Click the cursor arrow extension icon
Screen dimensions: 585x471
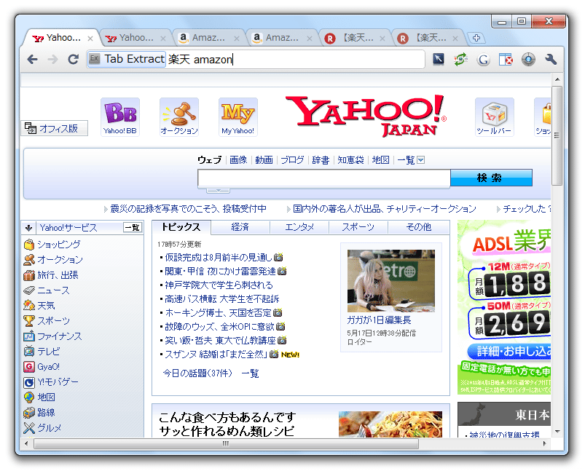coord(439,59)
